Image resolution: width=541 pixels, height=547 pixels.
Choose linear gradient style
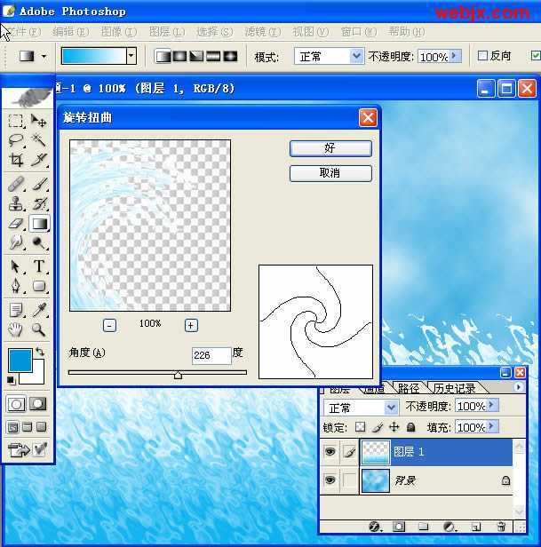pyautogui.click(x=163, y=56)
